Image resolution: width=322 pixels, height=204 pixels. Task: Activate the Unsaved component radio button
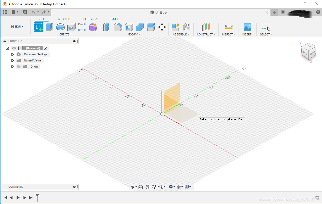pos(45,48)
